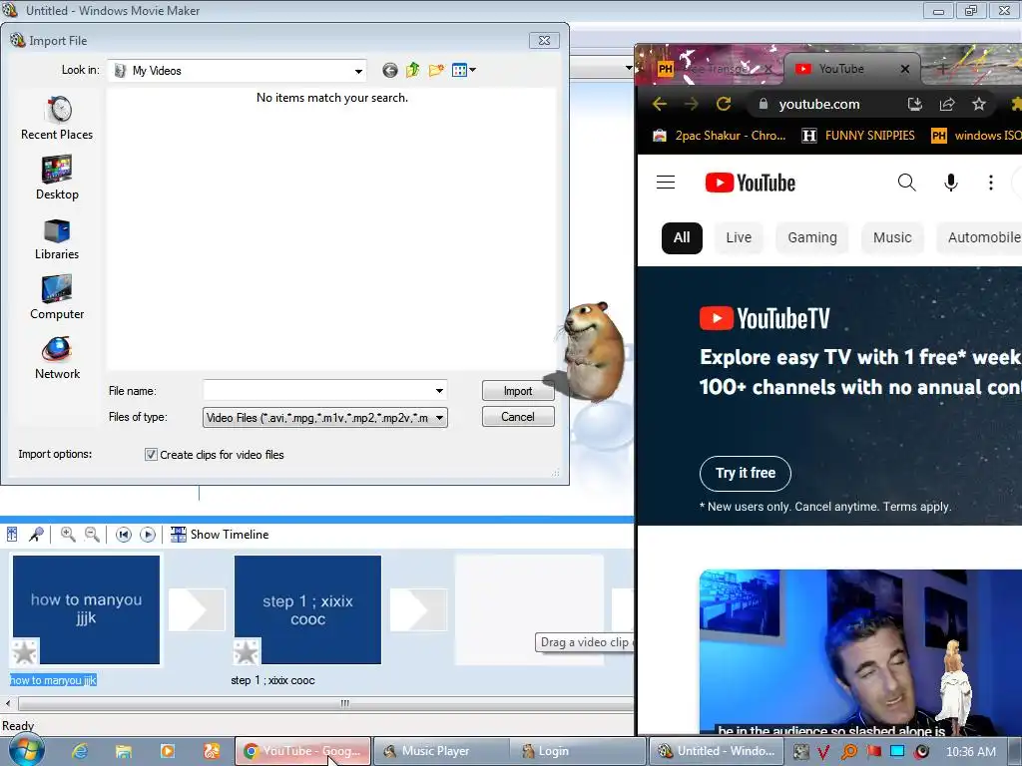The height and width of the screenshot is (766, 1022).
Task: Click the youtube.com address bar
Action: coord(819,104)
